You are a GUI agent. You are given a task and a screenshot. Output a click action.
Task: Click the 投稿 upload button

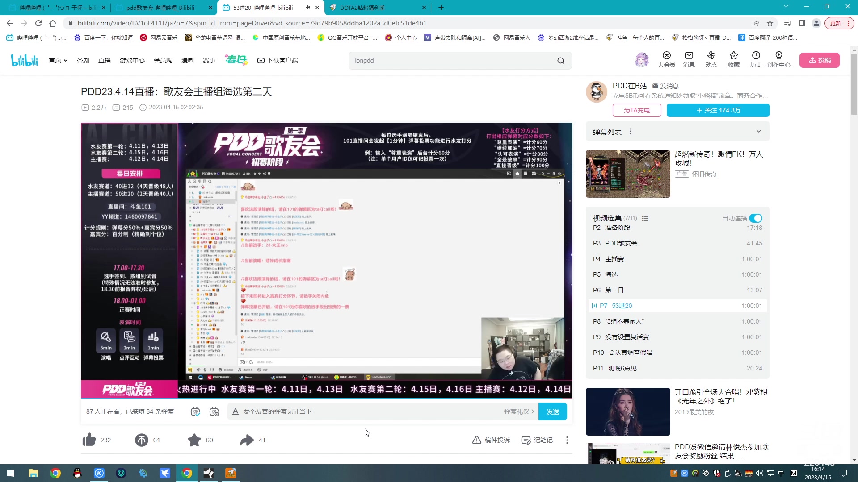click(820, 60)
